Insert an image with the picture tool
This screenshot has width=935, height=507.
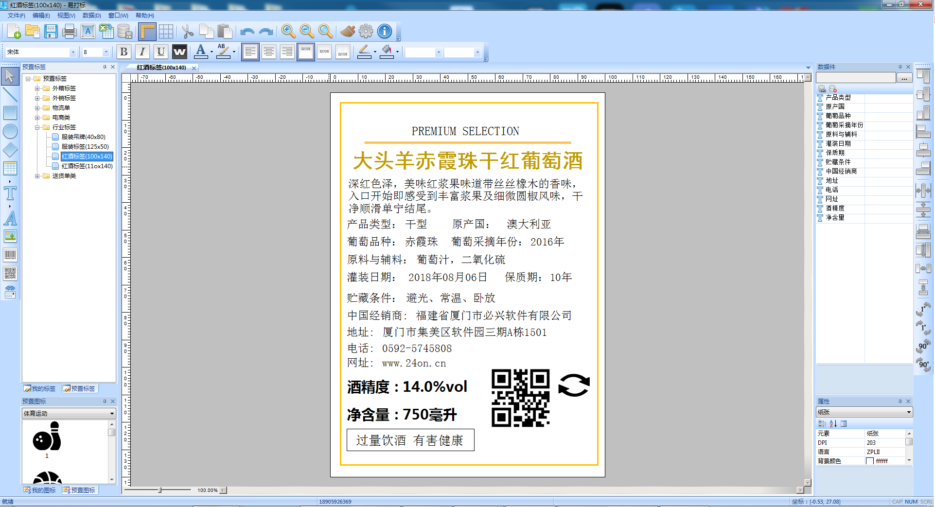tap(10, 236)
